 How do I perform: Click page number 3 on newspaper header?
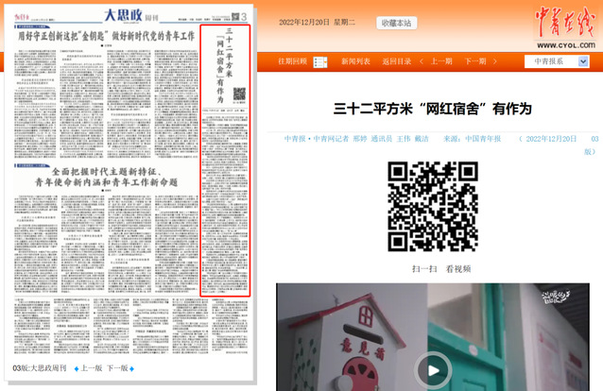point(244,16)
